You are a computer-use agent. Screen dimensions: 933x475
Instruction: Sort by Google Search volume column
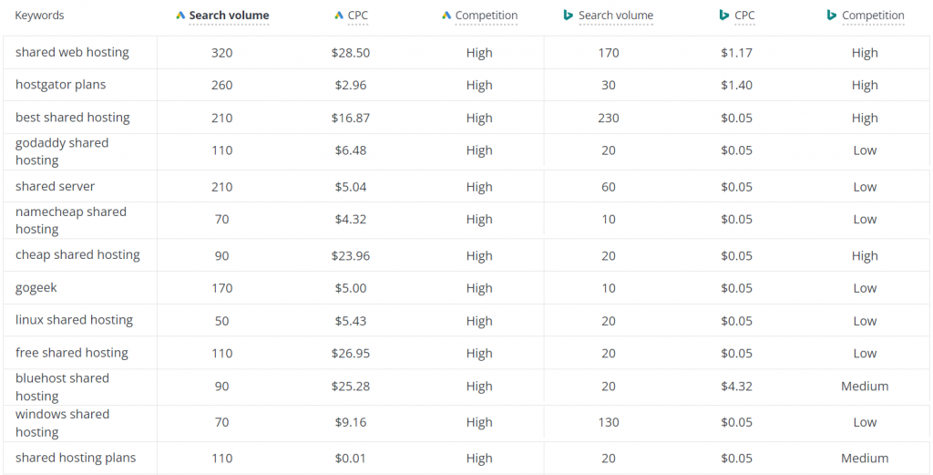pos(229,15)
